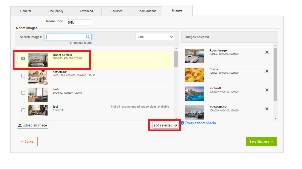
Task: Click the Images Selected scrollbar thumb
Action: click(x=275, y=74)
